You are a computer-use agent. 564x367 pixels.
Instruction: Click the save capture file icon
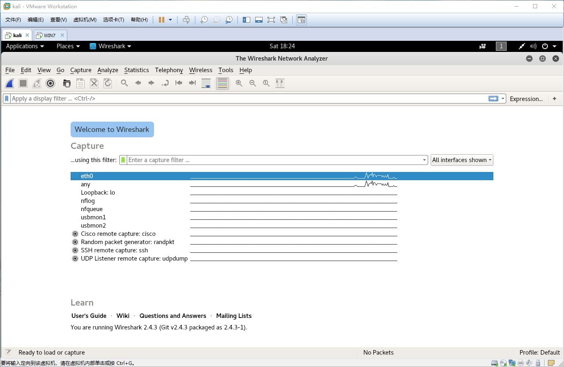pyautogui.click(x=81, y=83)
